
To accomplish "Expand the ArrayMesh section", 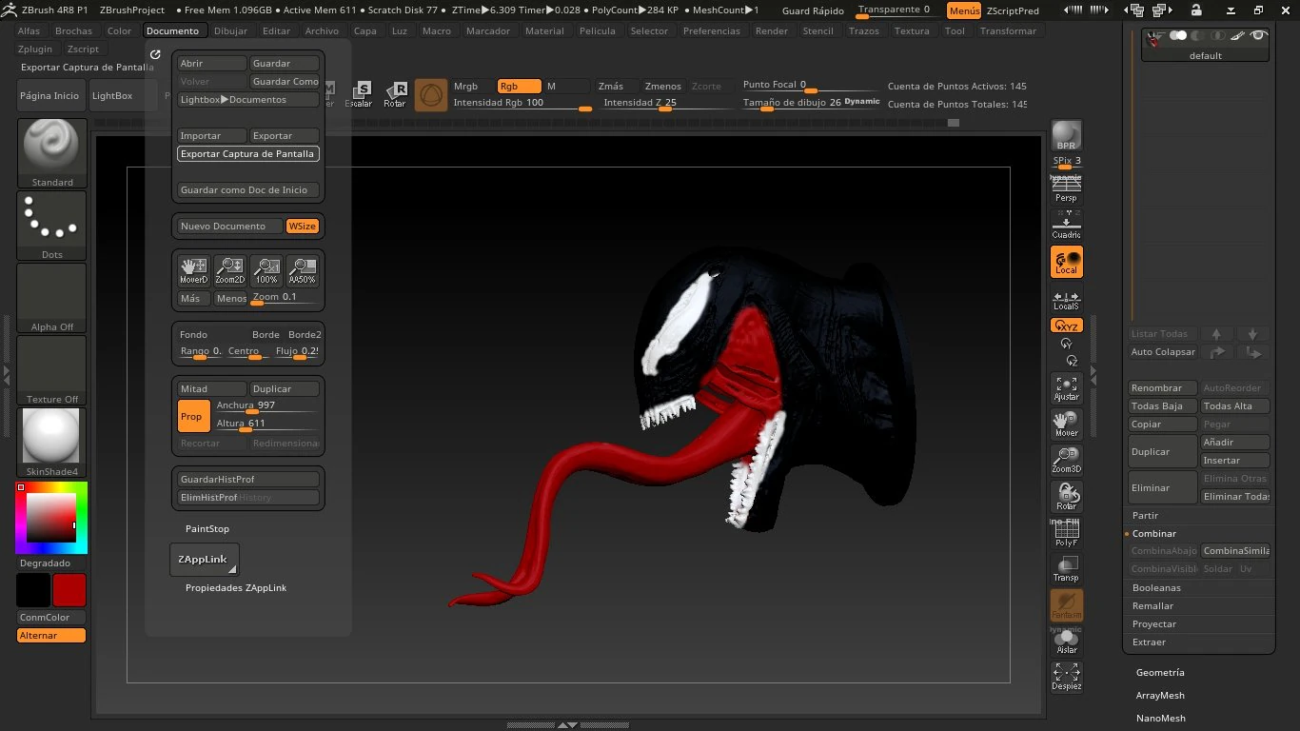I will tap(1160, 695).
